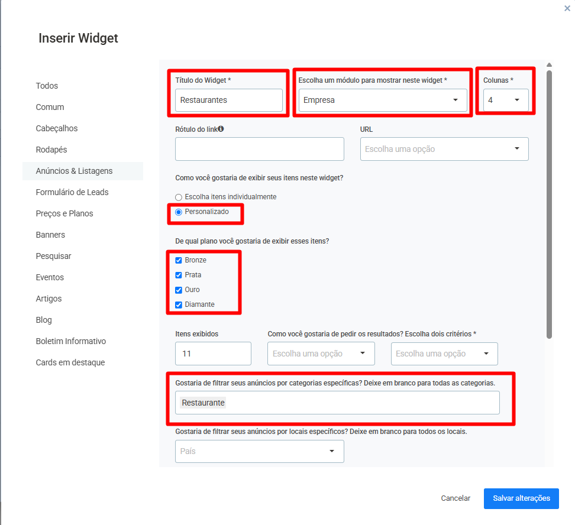Image resolution: width=575 pixels, height=525 pixels.
Task: Click the Rótulo do link input field
Action: (x=260, y=149)
